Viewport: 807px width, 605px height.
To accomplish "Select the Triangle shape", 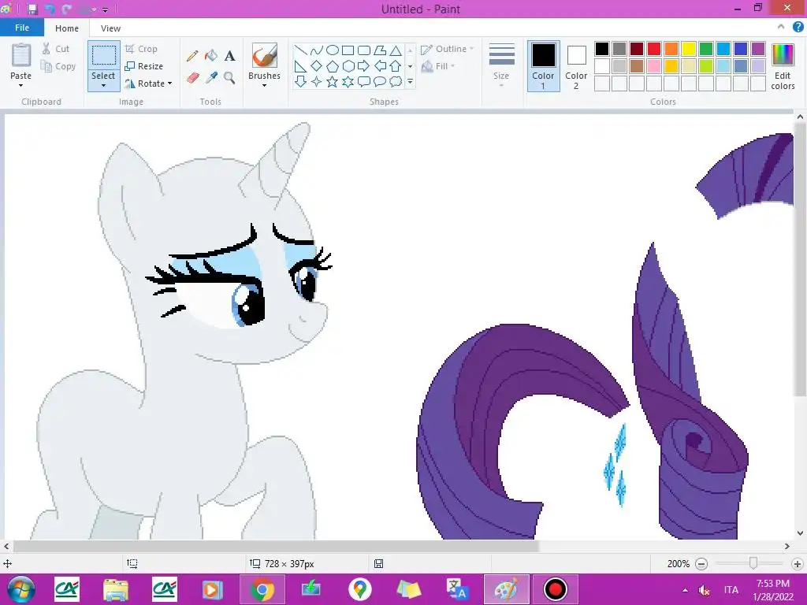I will pyautogui.click(x=396, y=50).
